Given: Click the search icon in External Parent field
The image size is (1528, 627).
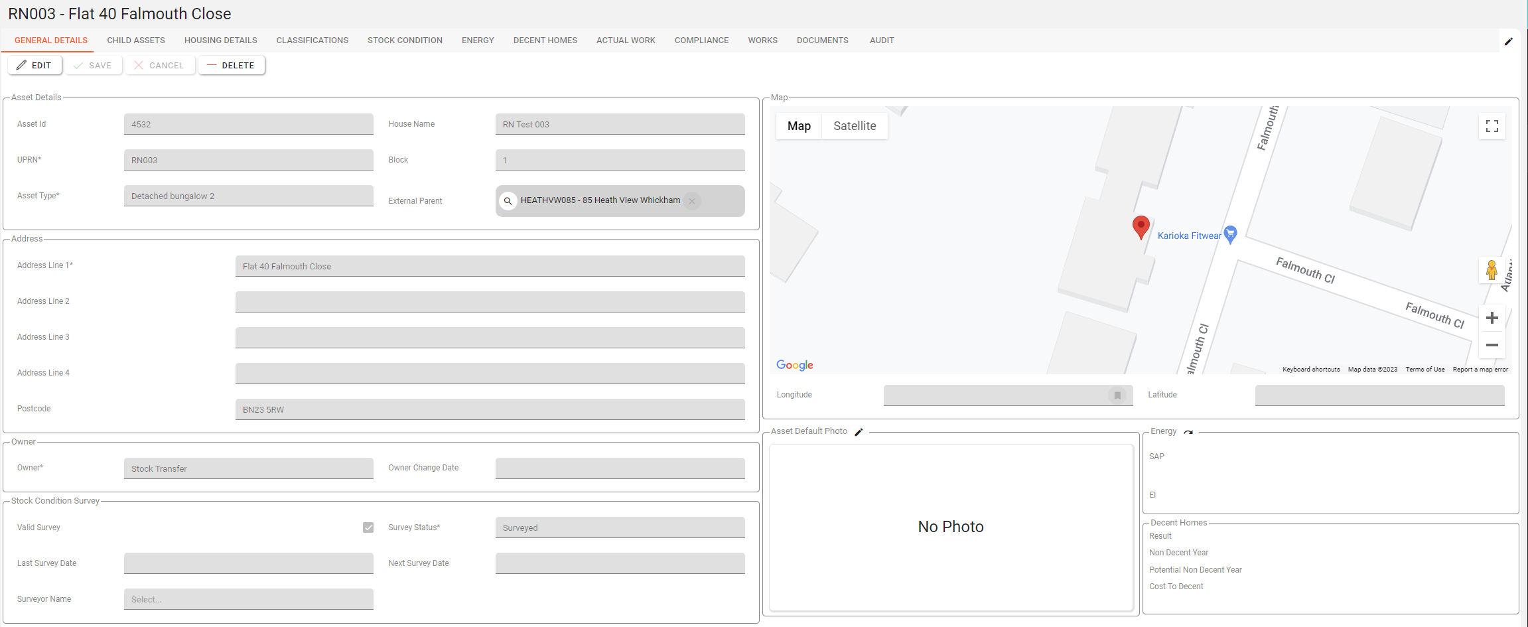Looking at the screenshot, I should (508, 201).
